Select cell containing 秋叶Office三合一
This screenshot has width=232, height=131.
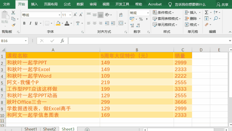click(x=53, y=102)
